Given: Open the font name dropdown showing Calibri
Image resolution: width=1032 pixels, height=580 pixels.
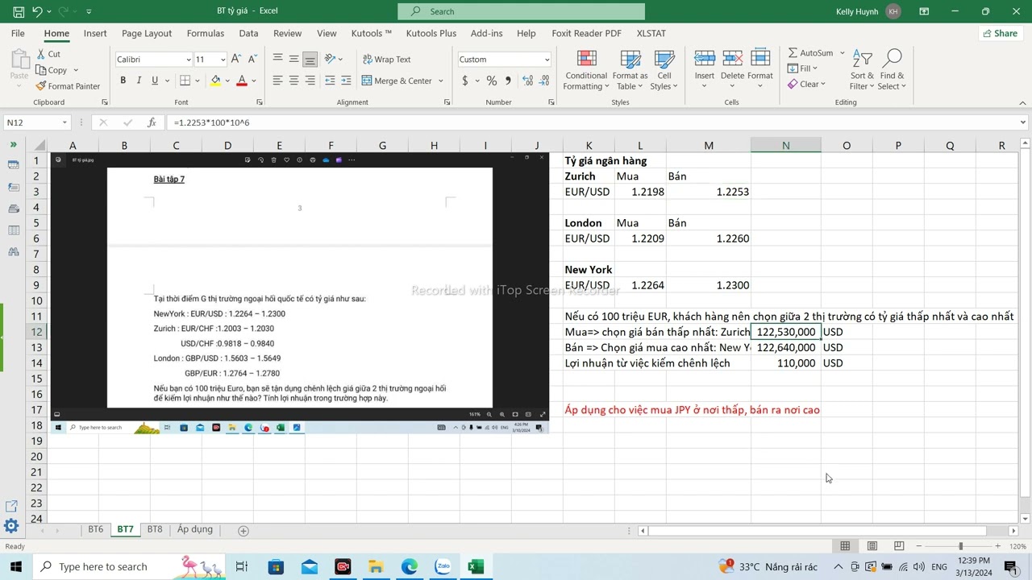Looking at the screenshot, I should [189, 60].
